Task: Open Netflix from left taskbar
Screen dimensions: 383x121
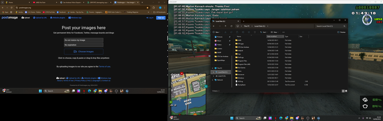Action: 84,91
